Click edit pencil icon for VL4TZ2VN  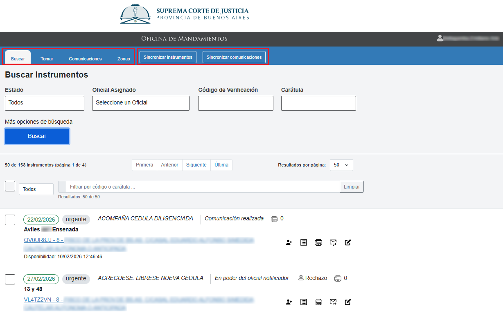[348, 302]
